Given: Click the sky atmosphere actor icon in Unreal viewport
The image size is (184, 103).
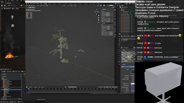Looking at the screenshot, I should point(13,26).
